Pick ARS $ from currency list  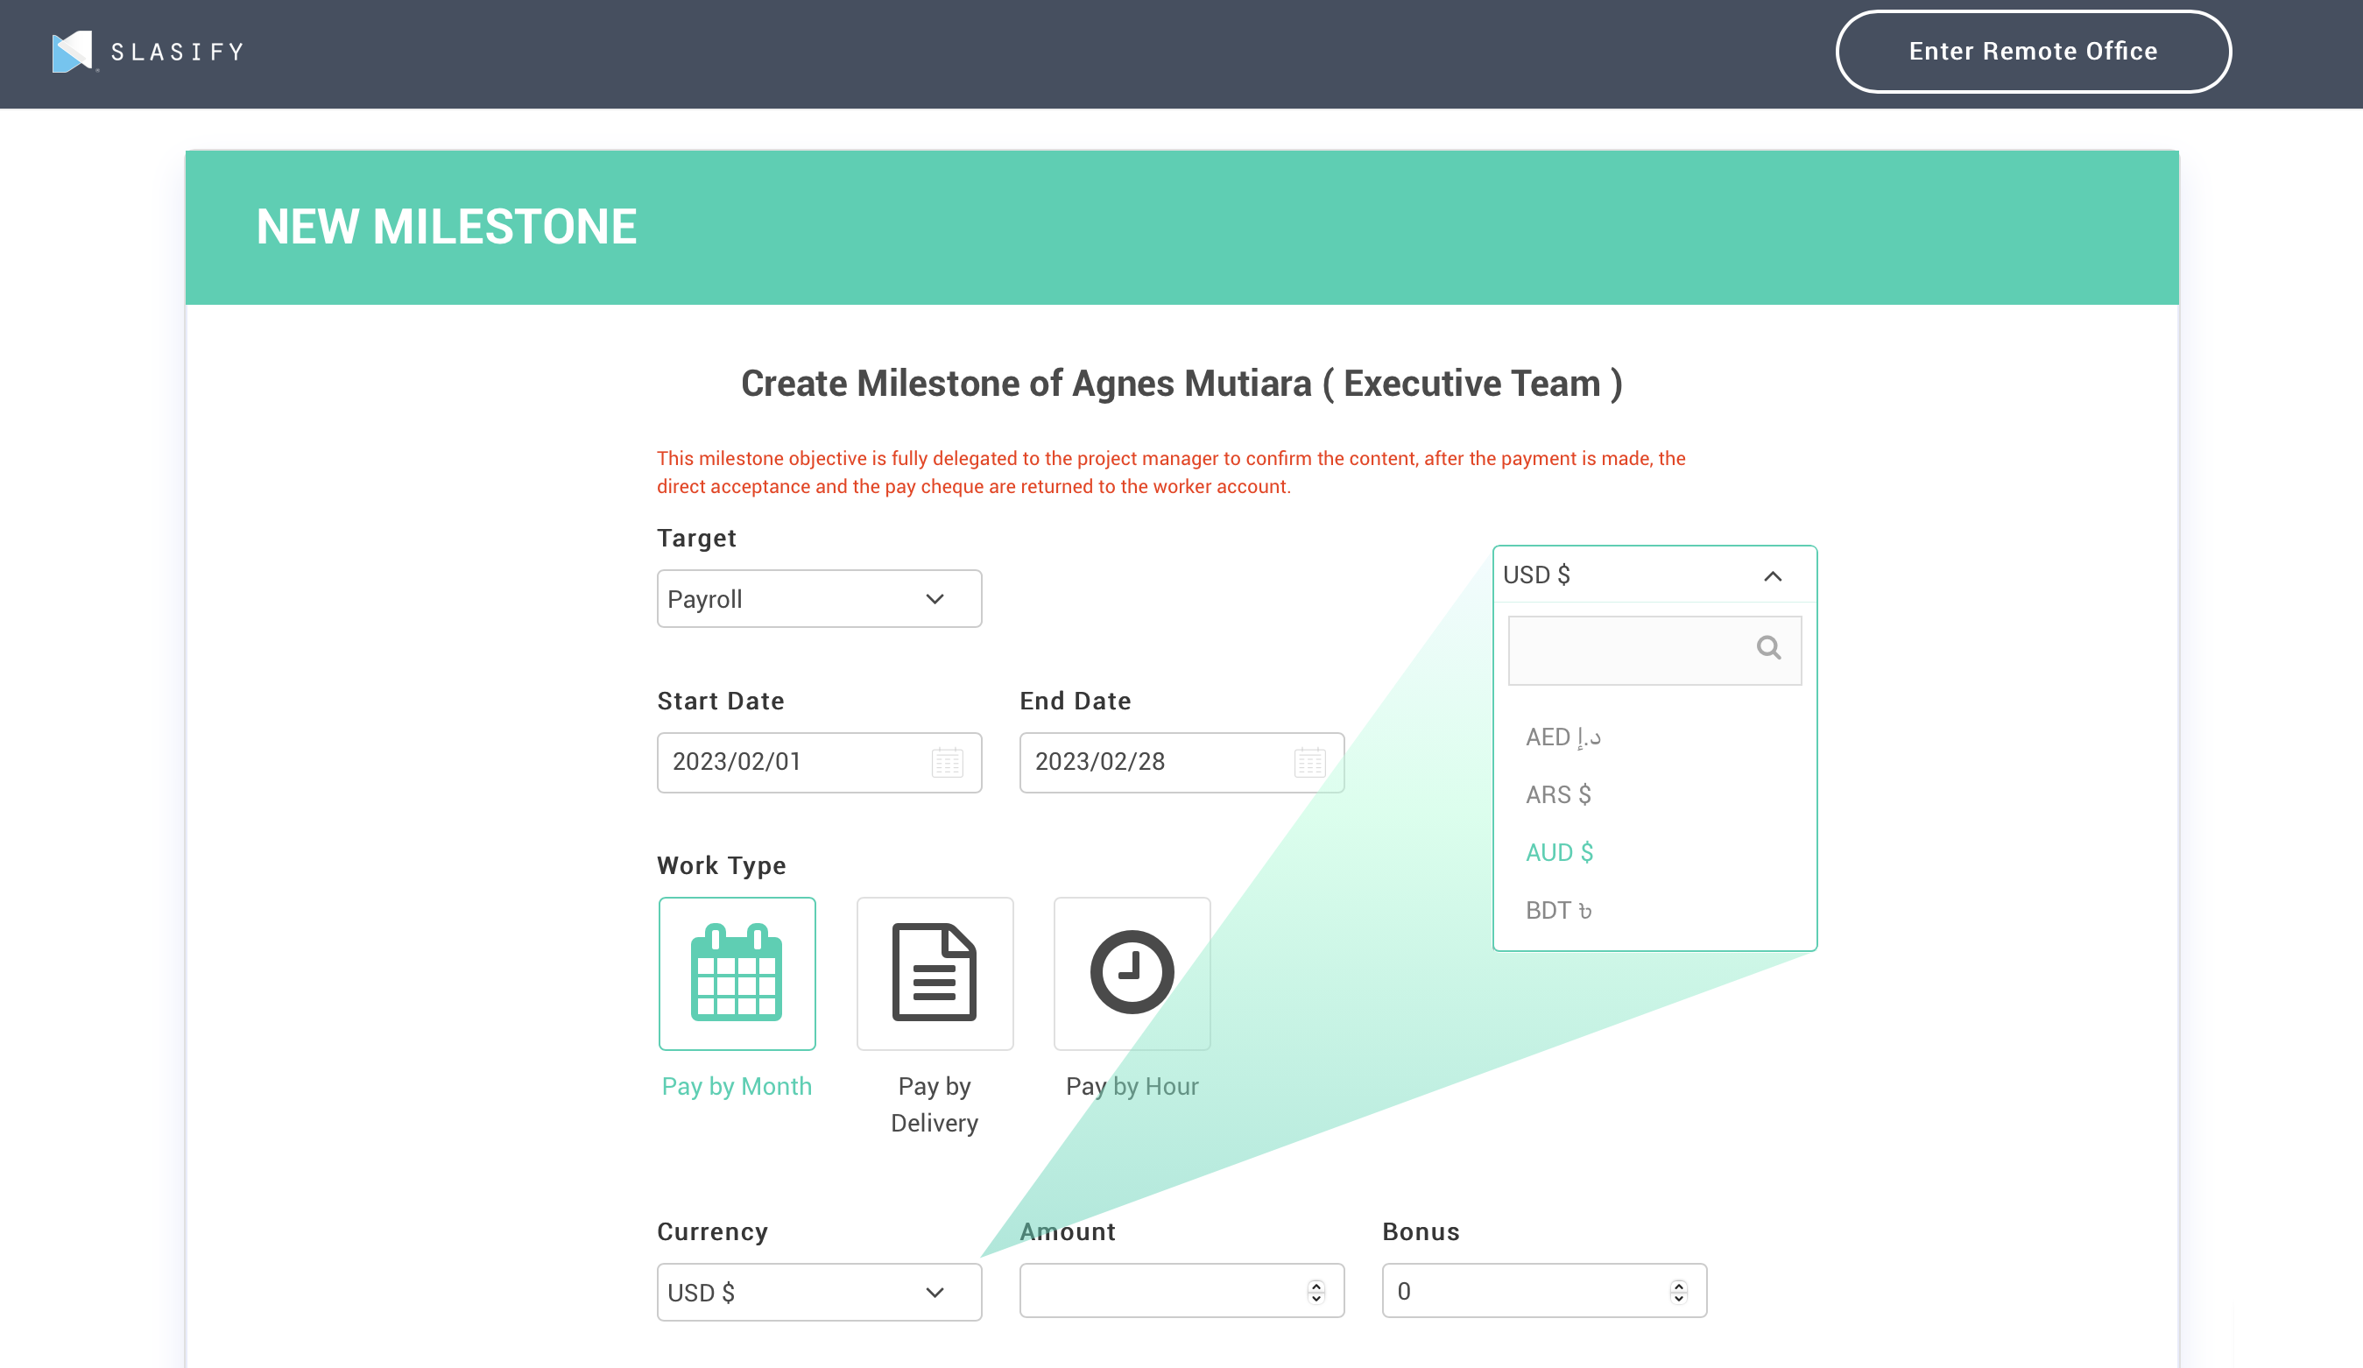(1557, 794)
